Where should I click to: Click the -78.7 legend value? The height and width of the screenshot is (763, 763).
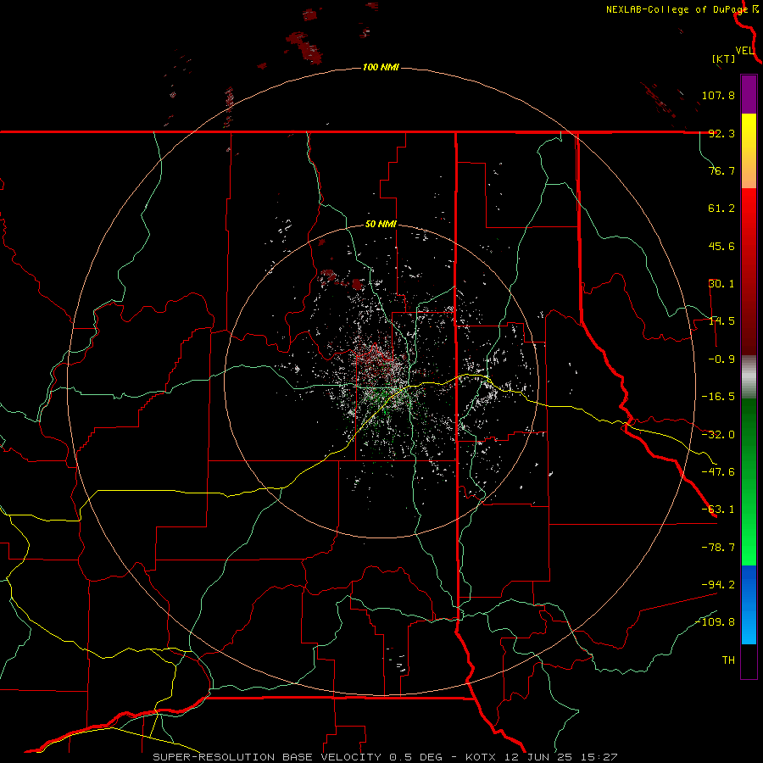(718, 548)
